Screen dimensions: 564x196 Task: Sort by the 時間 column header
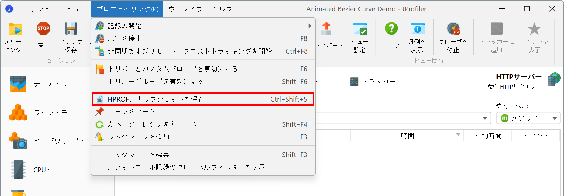point(407,136)
